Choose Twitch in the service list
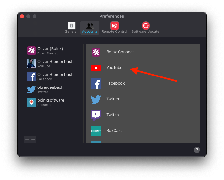 pos(143,115)
